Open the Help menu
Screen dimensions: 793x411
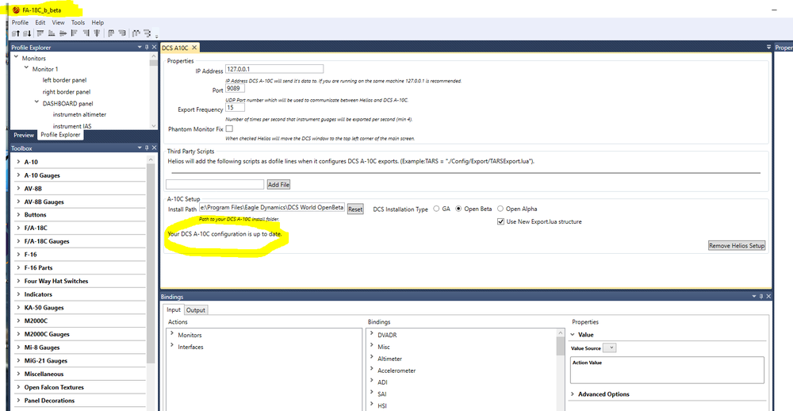[98, 22]
